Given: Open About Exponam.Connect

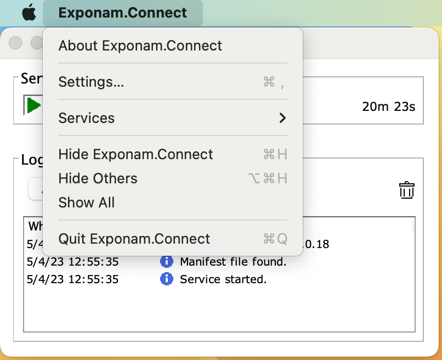Looking at the screenshot, I should point(140,46).
